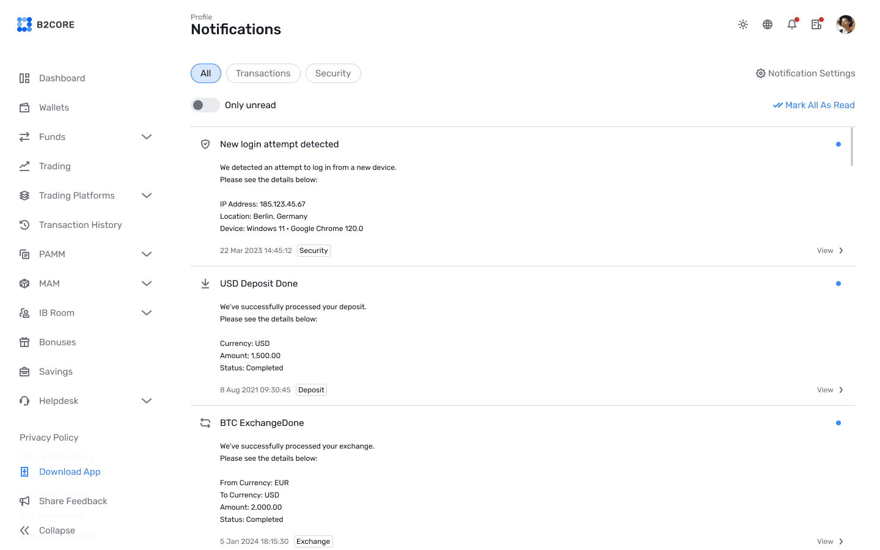The width and height of the screenshot is (880, 550).
Task: Click the Bonuses sidebar icon
Action: coord(24,342)
